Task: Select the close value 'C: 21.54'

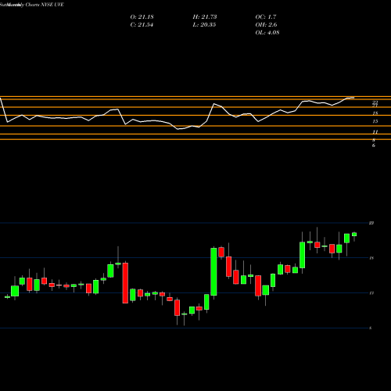Action: point(142,25)
